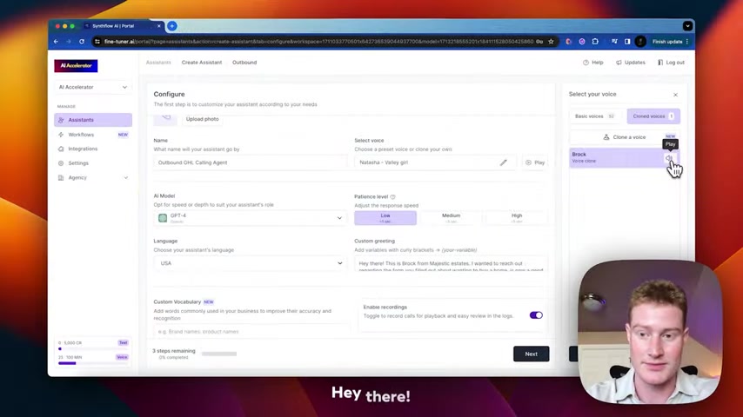This screenshot has width=743, height=417.
Task: Reload the page with refresh icon
Action: point(82,42)
